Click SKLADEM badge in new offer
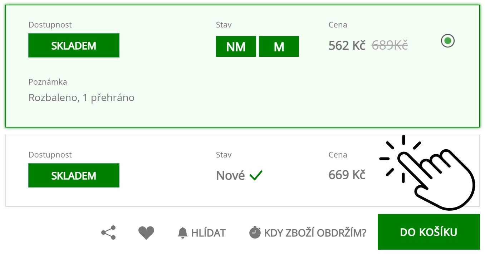Screen dimensions: 485x255 coord(74,175)
